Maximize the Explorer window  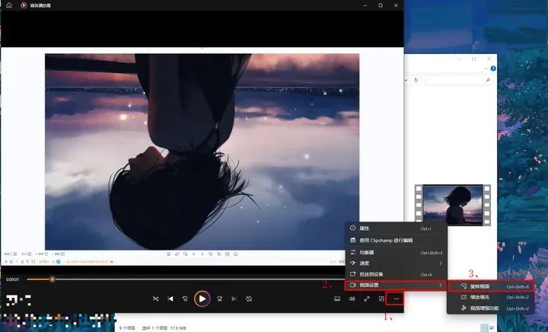[474, 59]
